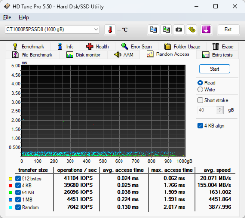245x218 pixels.
Task: Click the red 4 KB color swatch
Action: click(x=10, y=186)
